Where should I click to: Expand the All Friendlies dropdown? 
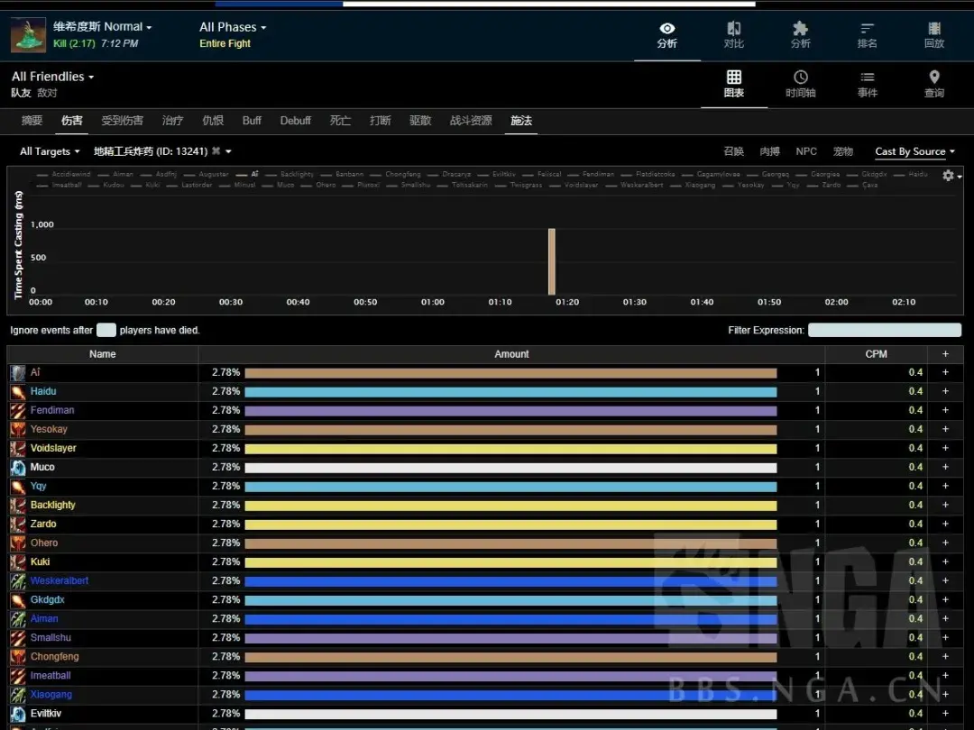click(52, 77)
